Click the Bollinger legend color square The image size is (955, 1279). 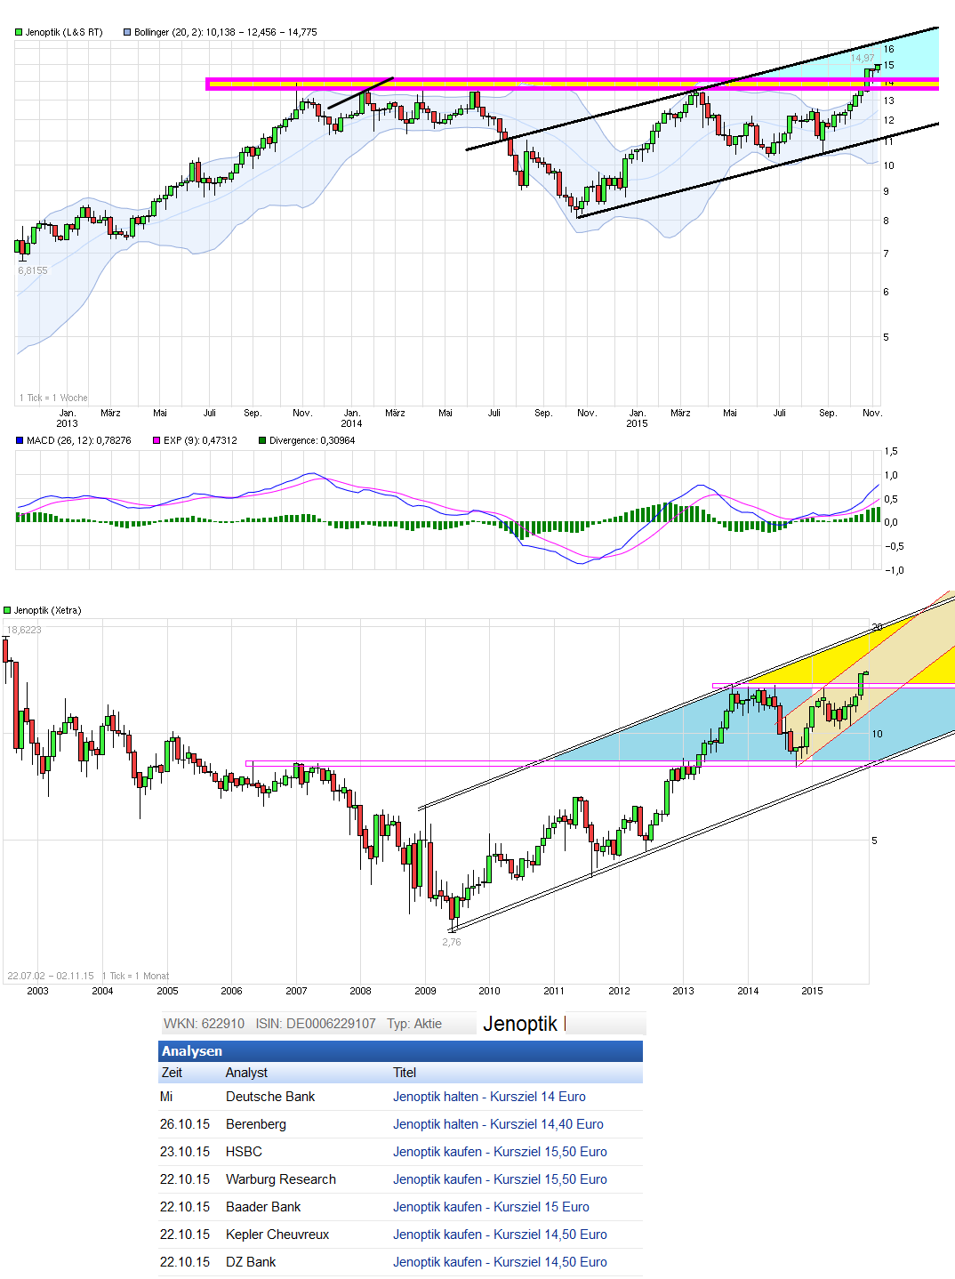(127, 32)
